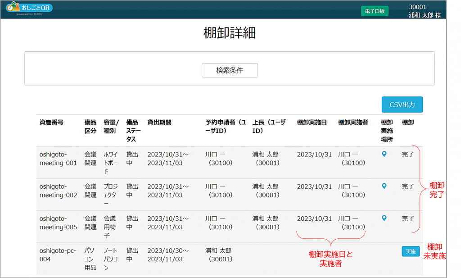Click 完了 status for oshigoto-meeting-005
The width and height of the screenshot is (461, 278).
click(x=408, y=218)
